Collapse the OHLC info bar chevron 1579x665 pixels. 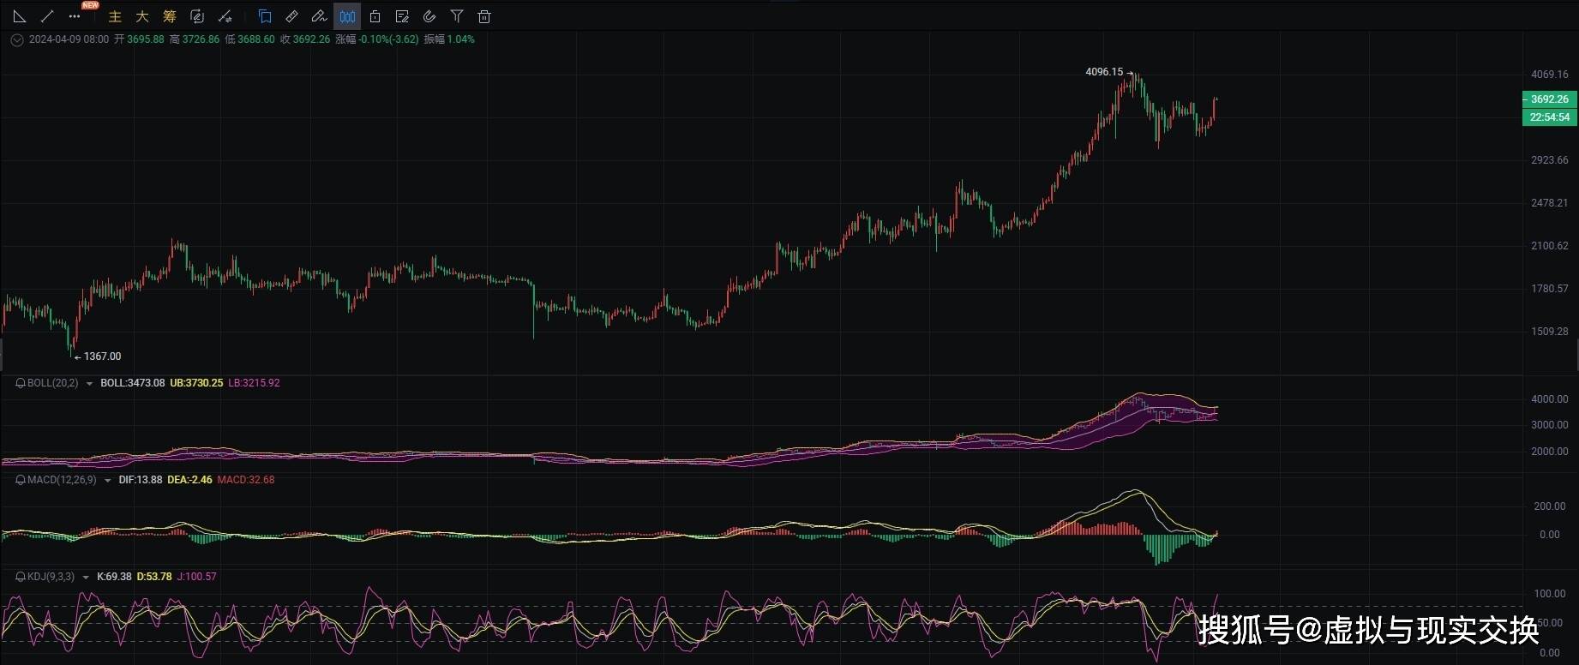[17, 39]
